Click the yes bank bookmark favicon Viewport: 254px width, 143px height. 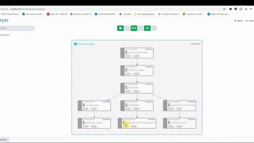[121, 14]
